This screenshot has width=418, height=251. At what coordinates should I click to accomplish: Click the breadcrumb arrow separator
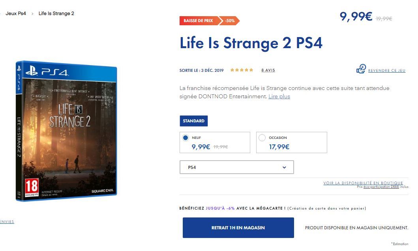pos(32,13)
